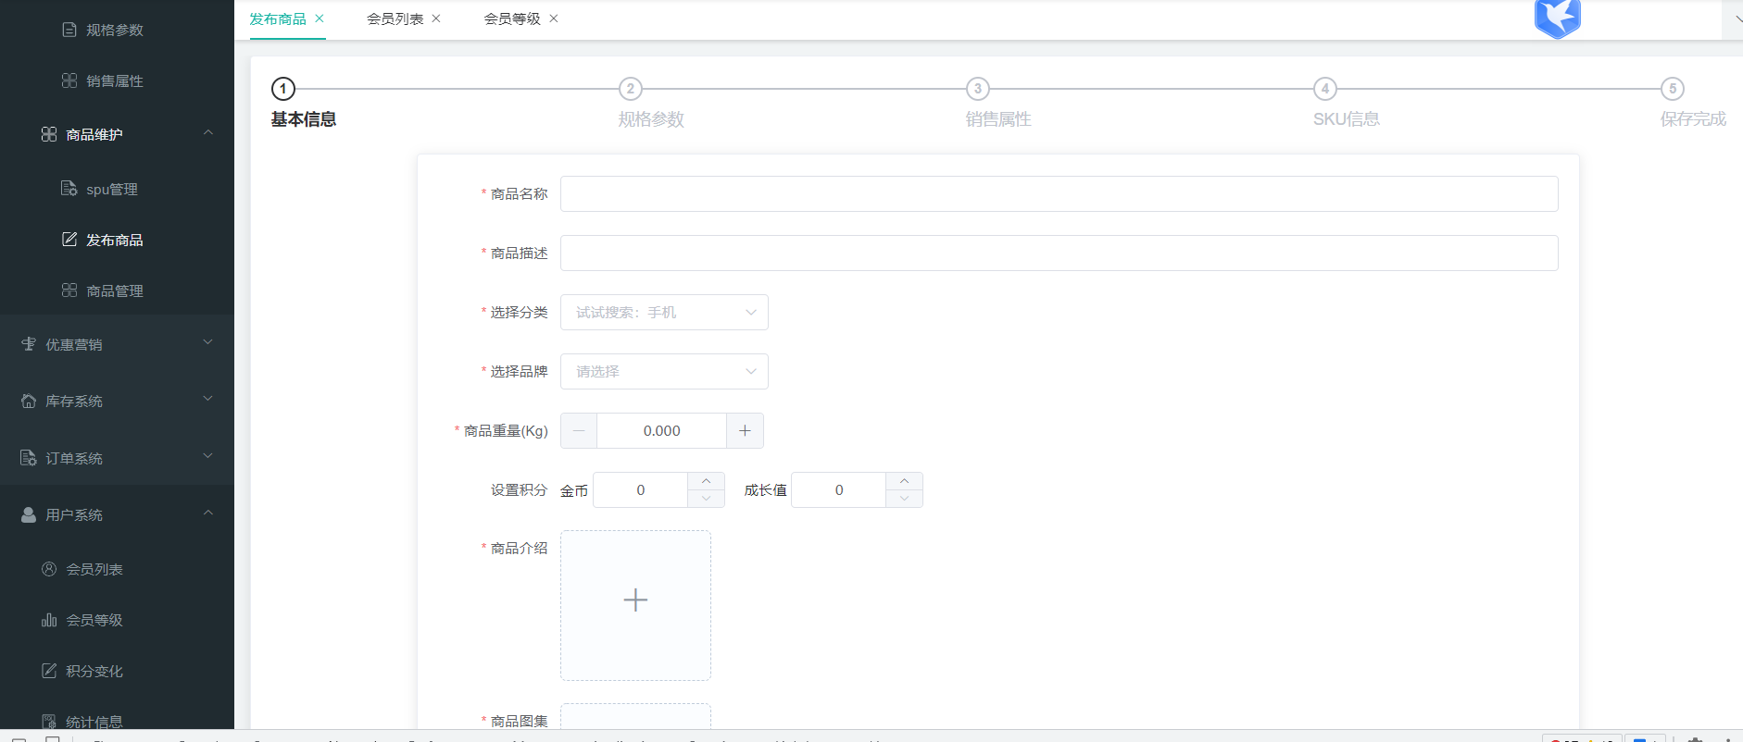
Task: Decrease 商品重量 with minus button
Action: click(579, 430)
